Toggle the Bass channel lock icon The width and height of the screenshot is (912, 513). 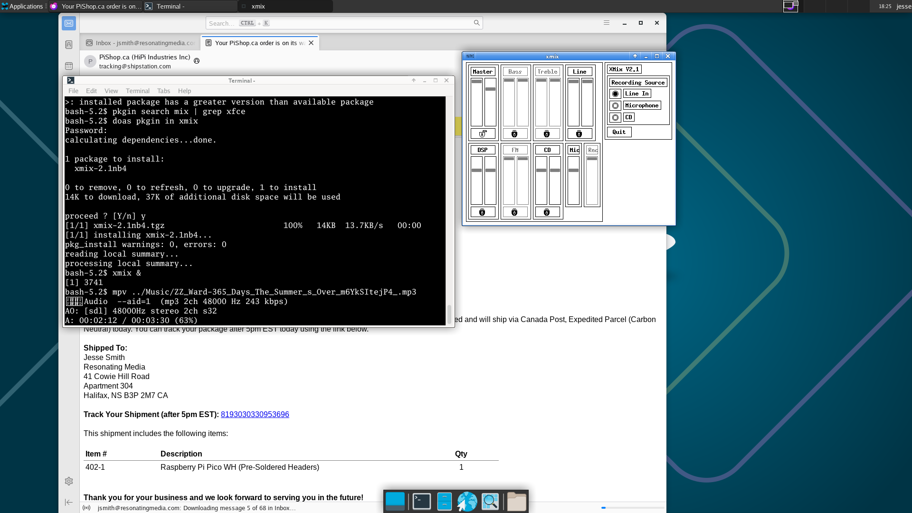click(x=514, y=133)
